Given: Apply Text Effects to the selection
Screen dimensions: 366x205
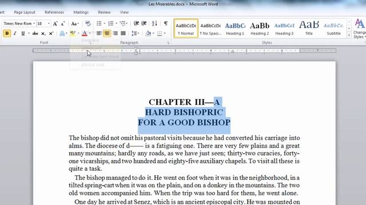Looking at the screenshot, I should (62, 34).
